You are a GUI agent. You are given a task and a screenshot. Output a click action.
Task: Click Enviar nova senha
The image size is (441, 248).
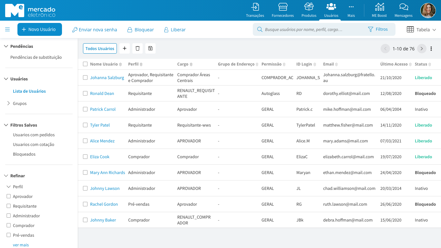pyautogui.click(x=95, y=29)
